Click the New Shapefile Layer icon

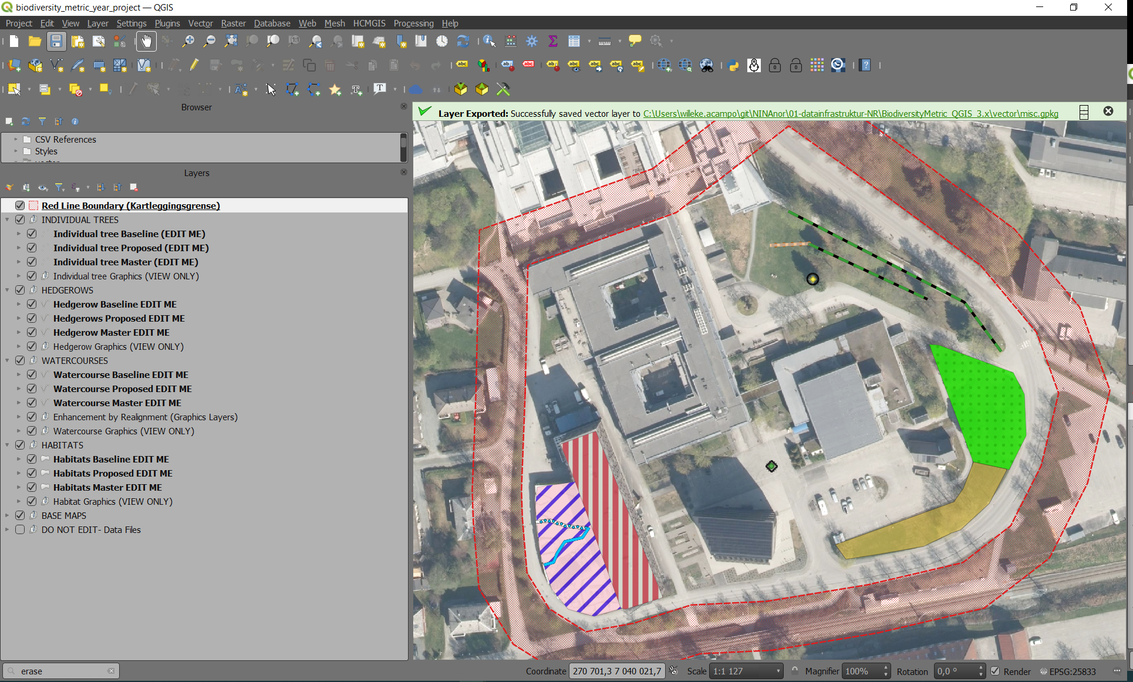pos(56,65)
